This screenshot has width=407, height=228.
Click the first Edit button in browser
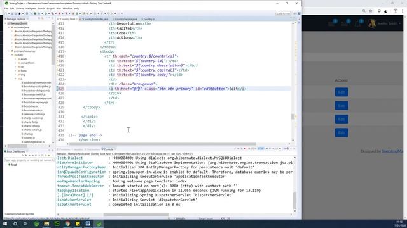(x=341, y=92)
